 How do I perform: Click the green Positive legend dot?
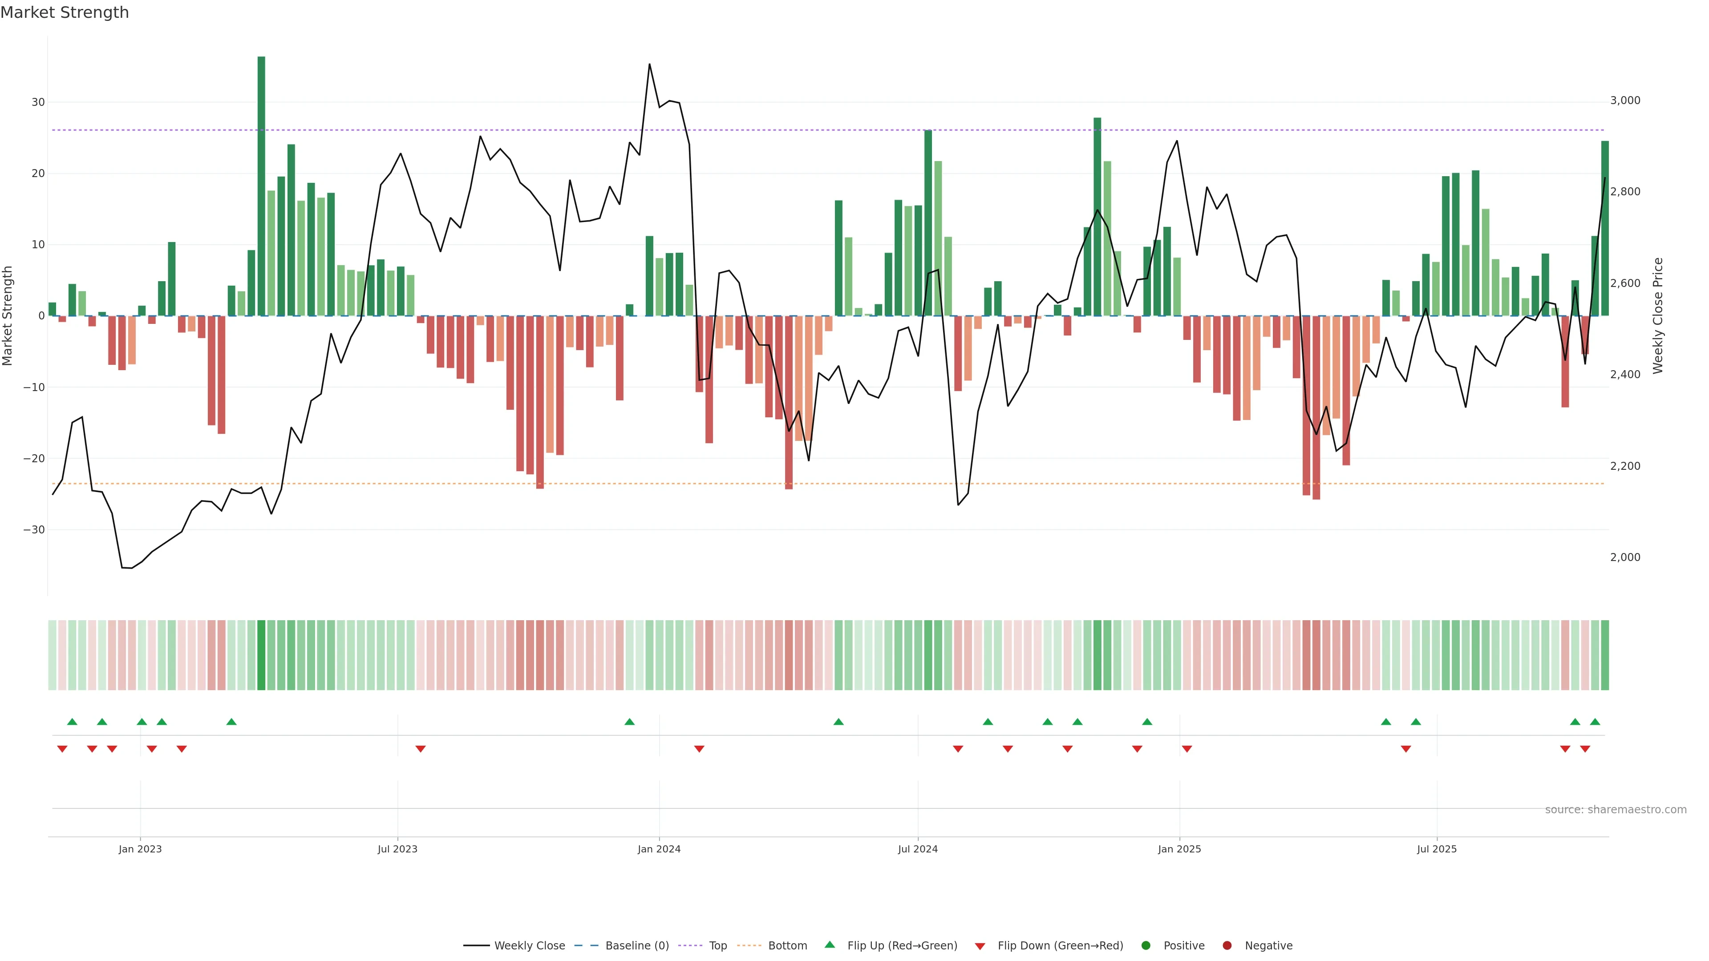[1146, 946]
